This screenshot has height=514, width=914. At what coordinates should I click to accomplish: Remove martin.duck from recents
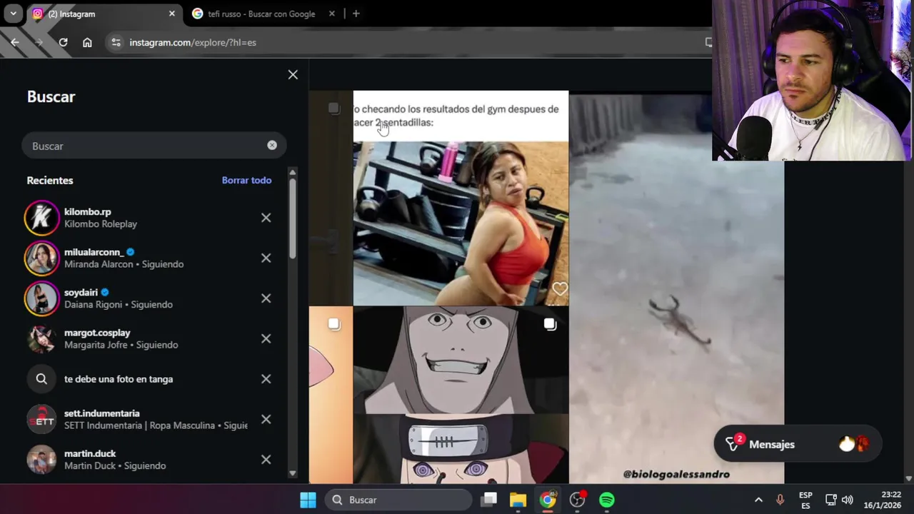click(x=266, y=460)
